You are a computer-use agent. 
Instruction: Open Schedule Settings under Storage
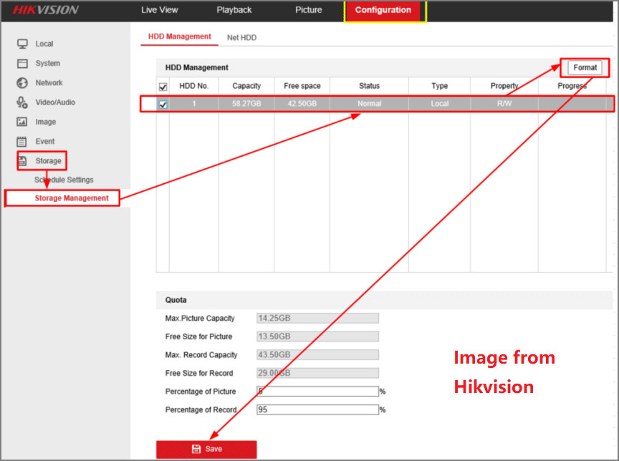[64, 180]
